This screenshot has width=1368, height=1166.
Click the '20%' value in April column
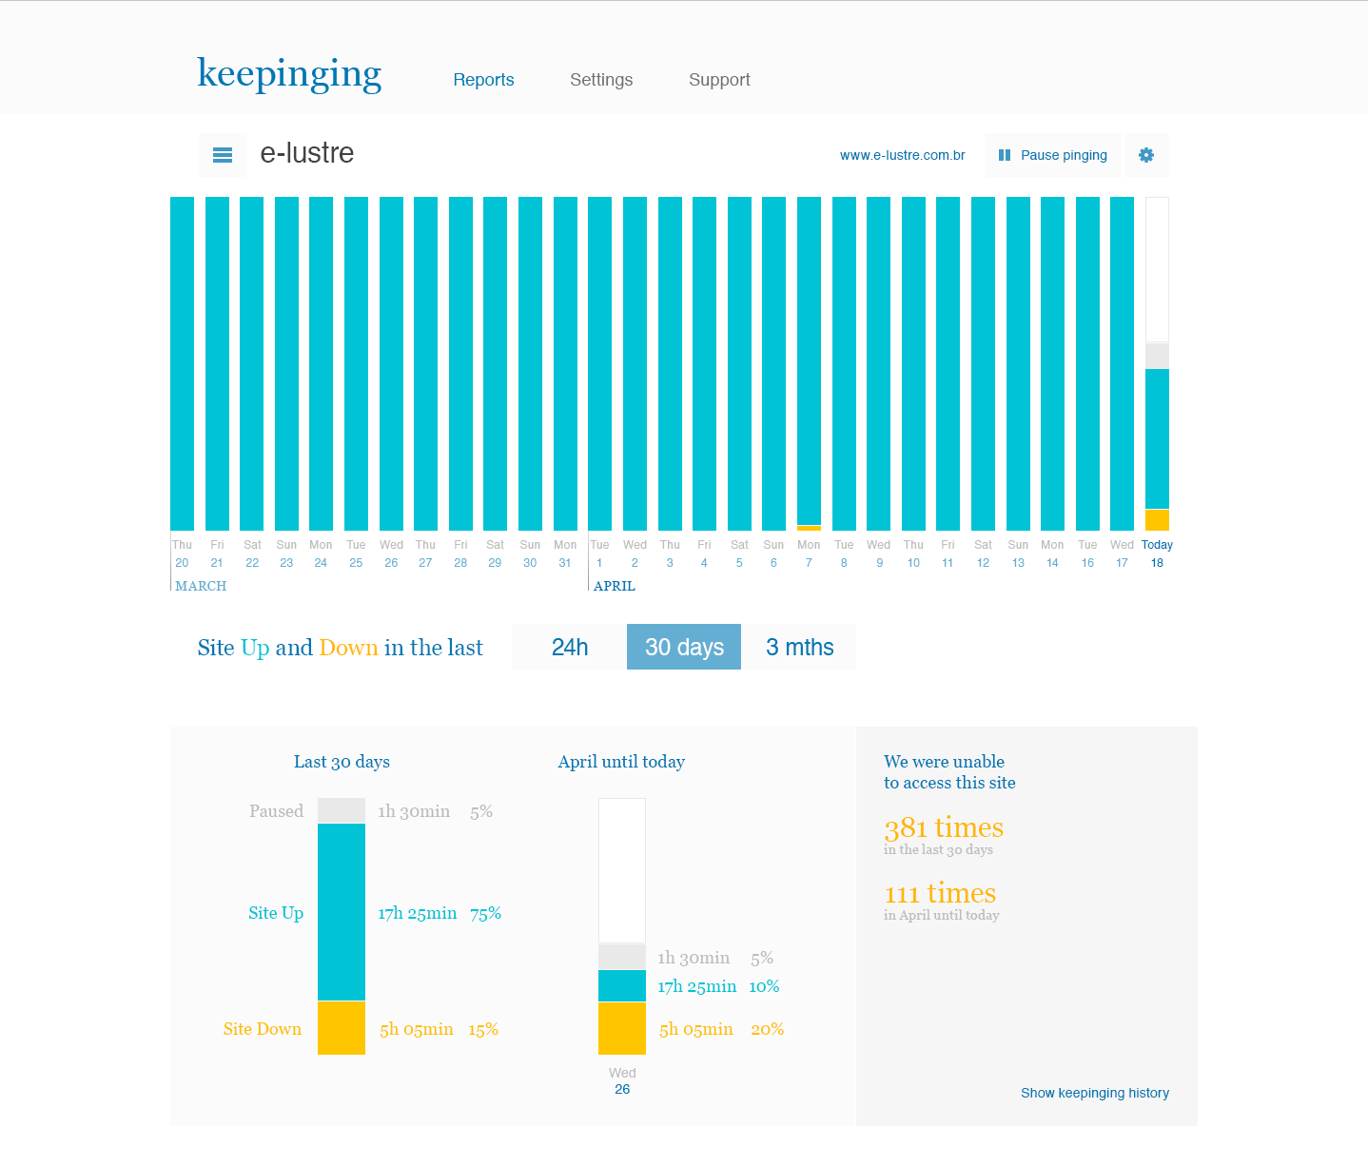click(768, 1029)
